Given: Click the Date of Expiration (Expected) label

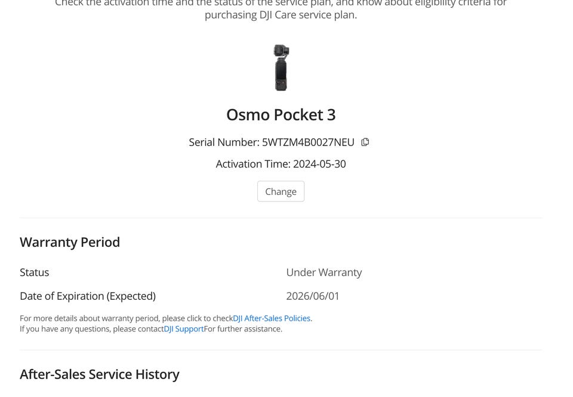Looking at the screenshot, I should point(88,296).
